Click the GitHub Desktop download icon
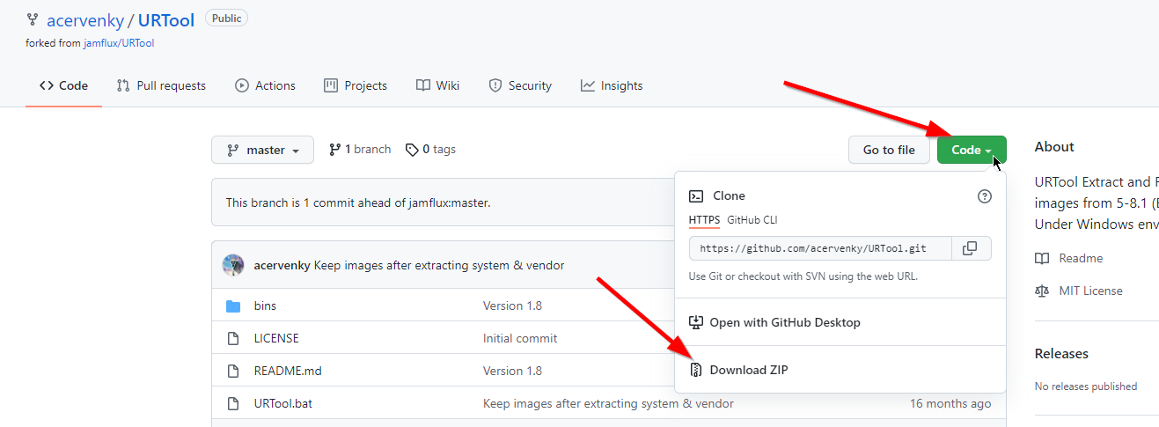The height and width of the screenshot is (427, 1159). [x=696, y=322]
